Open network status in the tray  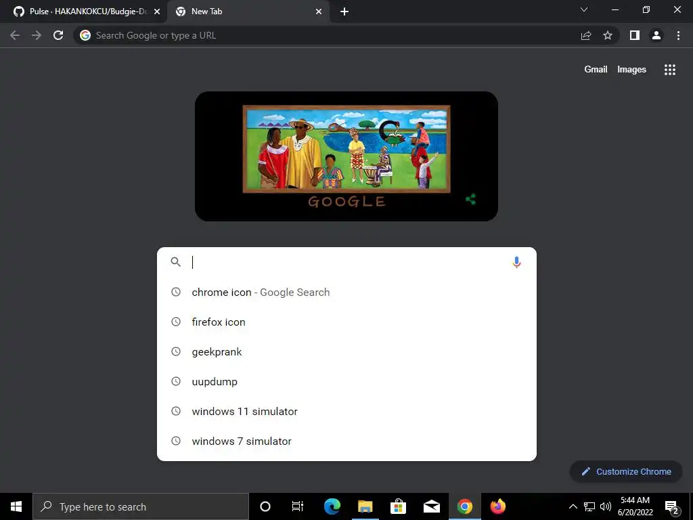point(589,506)
